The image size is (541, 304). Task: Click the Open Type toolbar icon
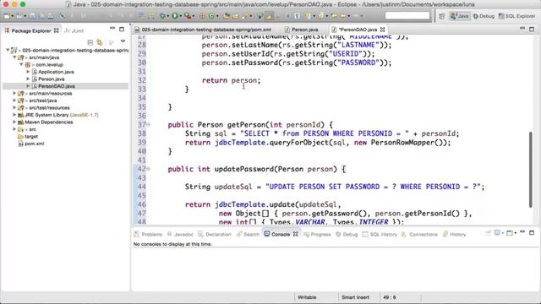(x=227, y=16)
